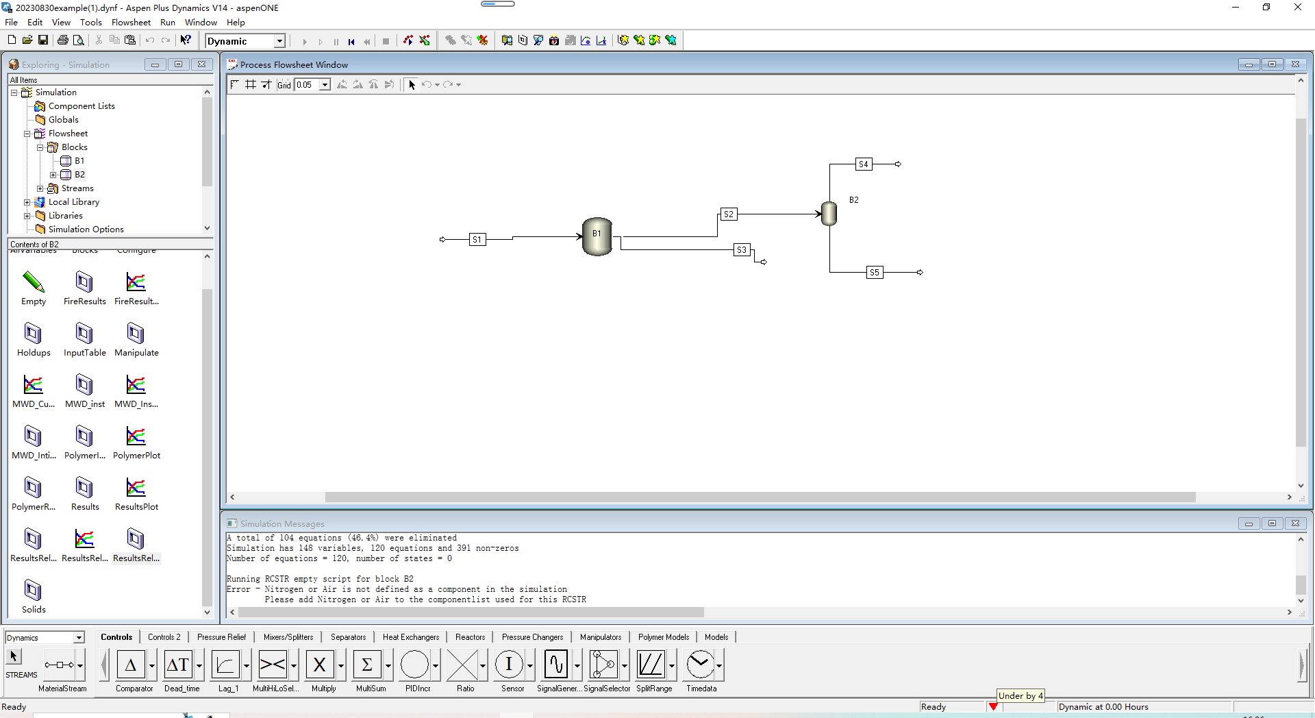1315x718 pixels.
Task: Expand the Libraries tree node
Action: coord(27,216)
